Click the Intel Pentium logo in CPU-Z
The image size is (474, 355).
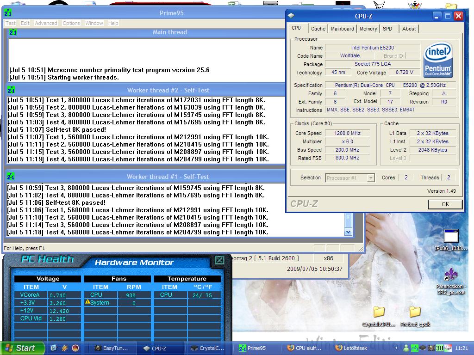coord(438,60)
